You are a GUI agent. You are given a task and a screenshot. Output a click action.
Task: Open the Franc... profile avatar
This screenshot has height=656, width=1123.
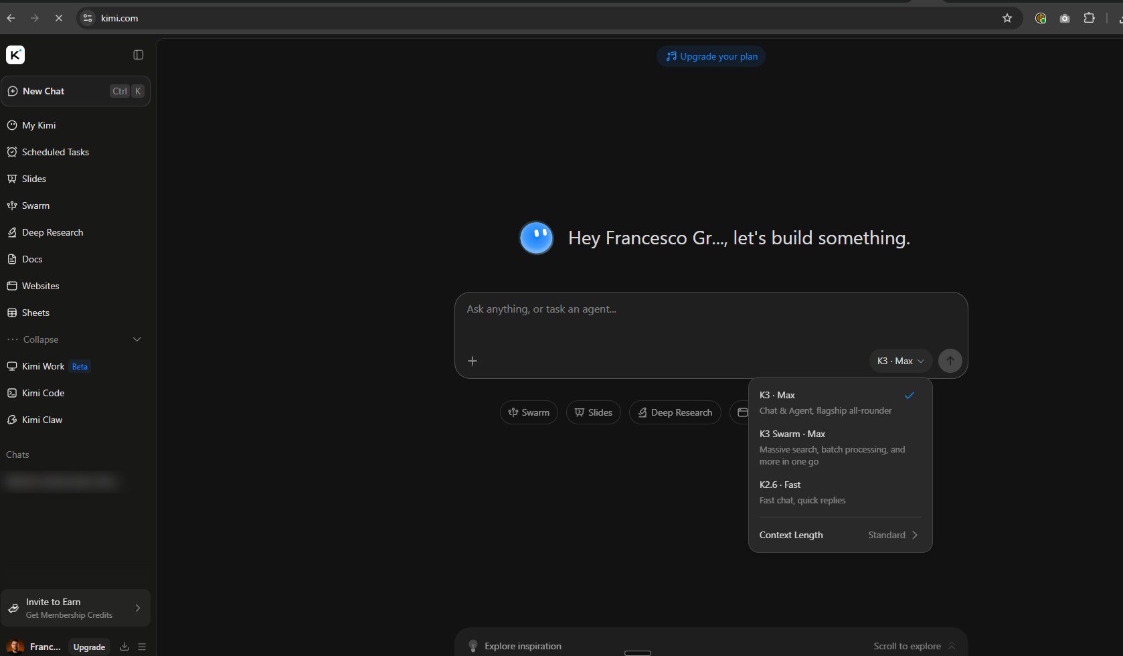[15, 647]
